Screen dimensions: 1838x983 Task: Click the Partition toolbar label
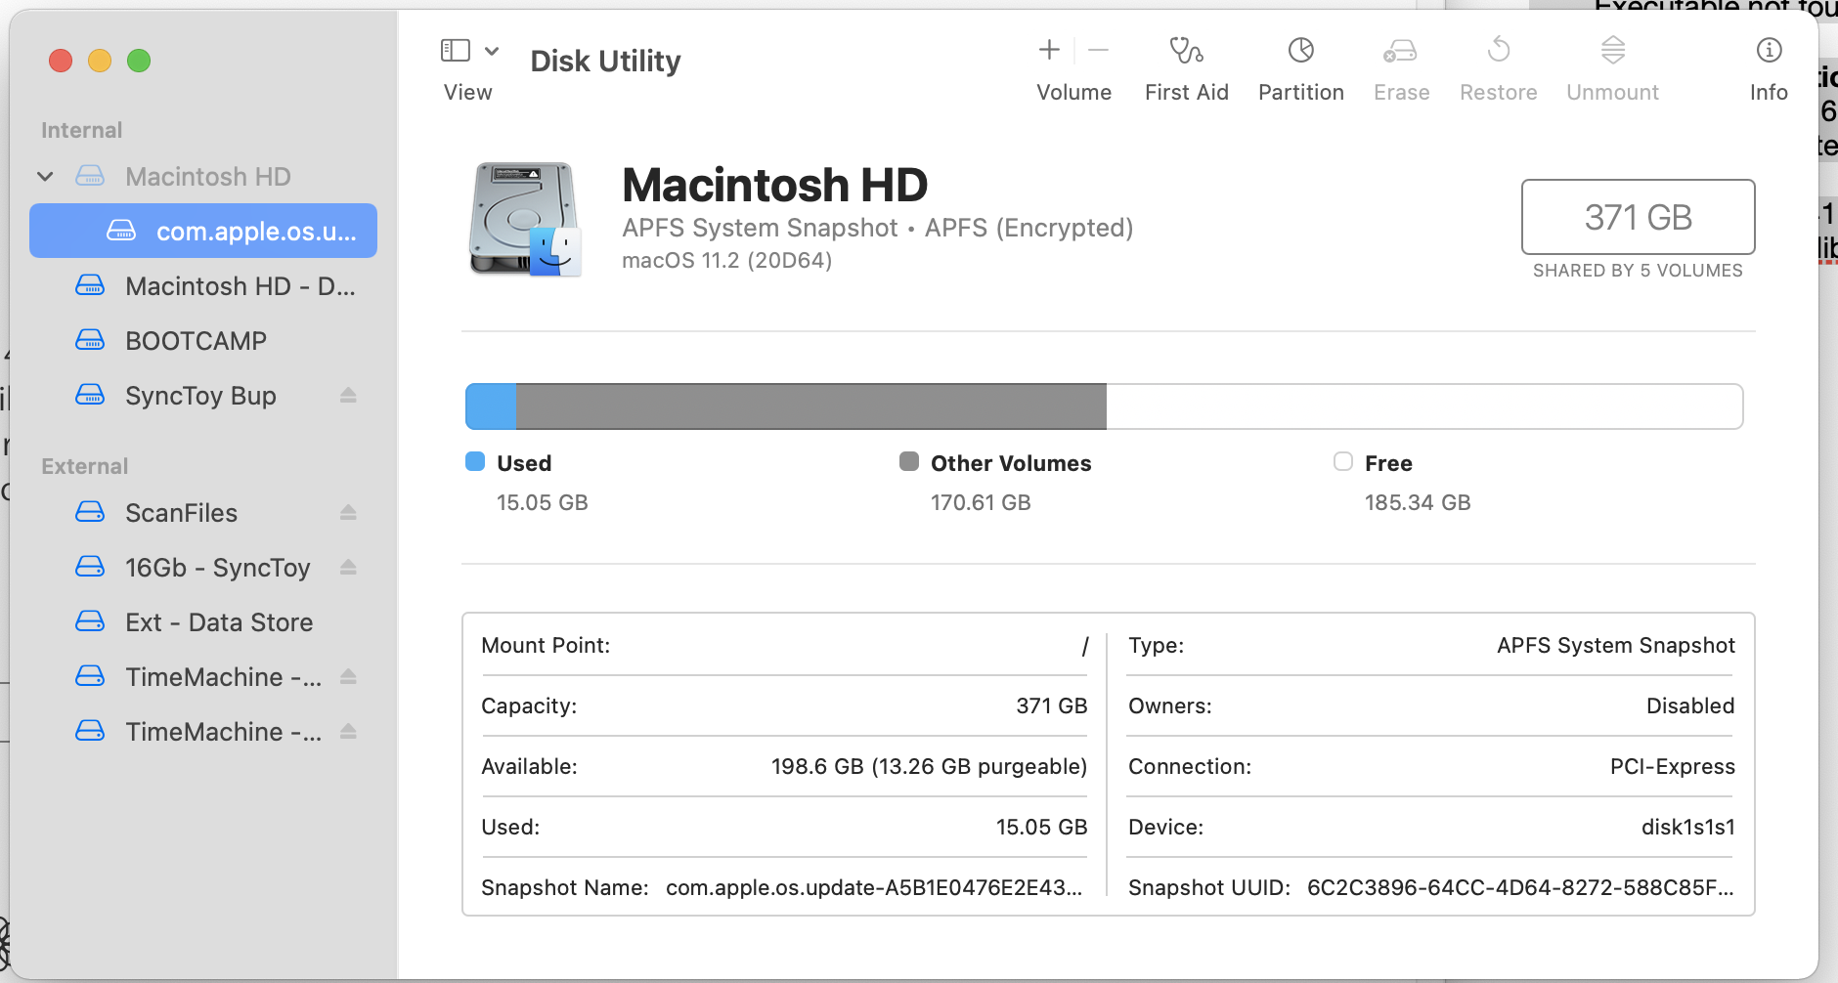coord(1300,93)
